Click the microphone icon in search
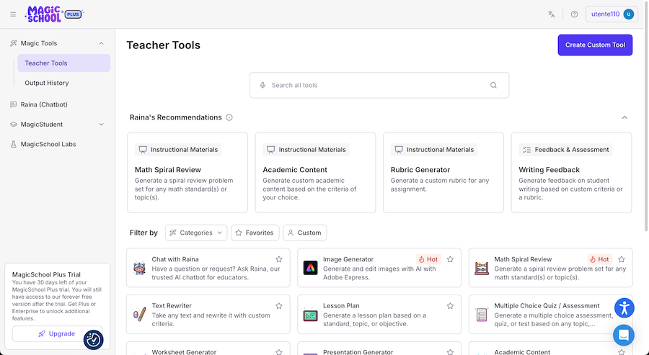649x355 pixels. (262, 85)
